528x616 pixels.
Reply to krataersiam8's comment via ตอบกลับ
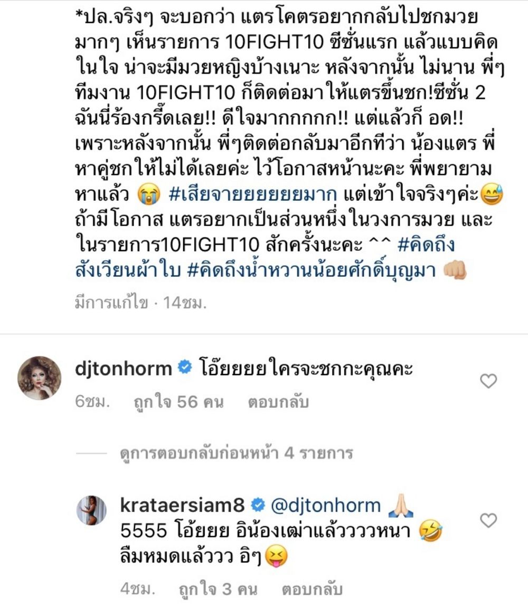click(x=312, y=589)
